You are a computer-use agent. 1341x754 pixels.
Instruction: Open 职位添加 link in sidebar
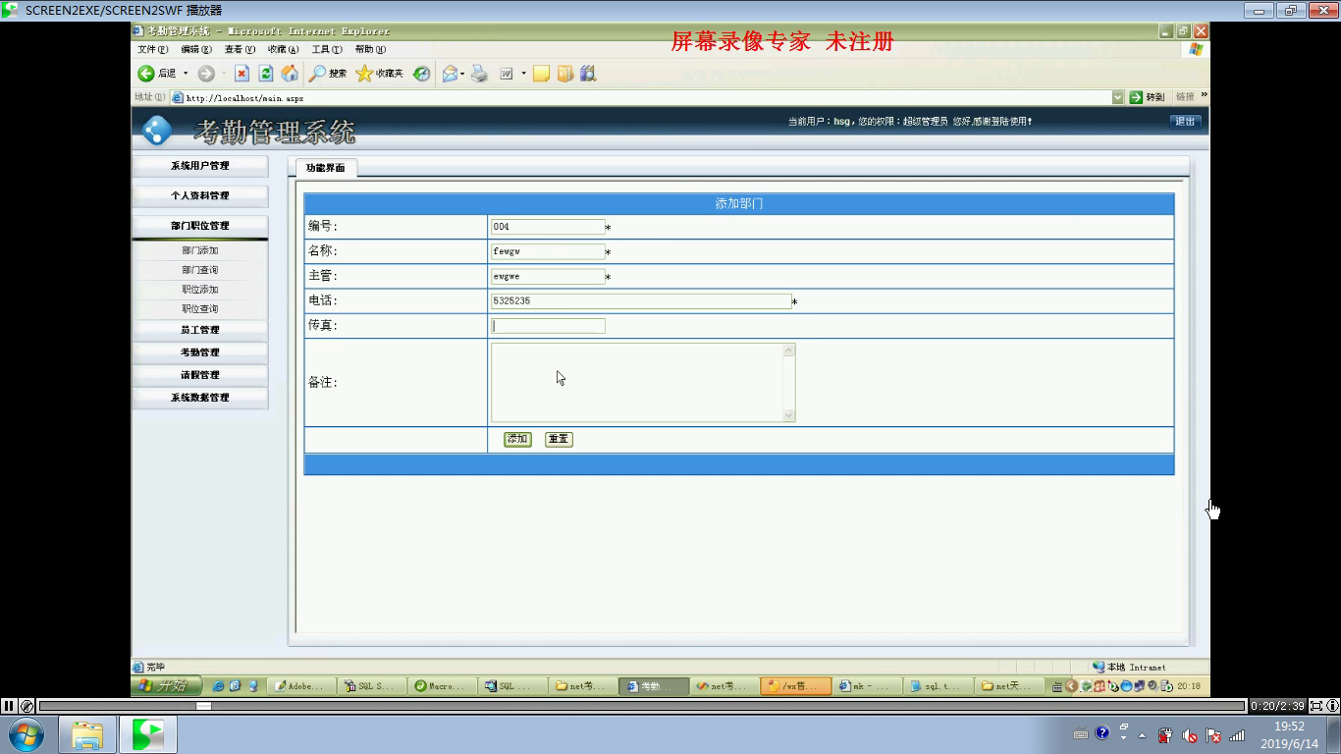tap(200, 290)
